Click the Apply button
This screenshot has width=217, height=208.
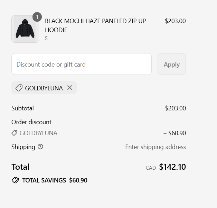(172, 64)
